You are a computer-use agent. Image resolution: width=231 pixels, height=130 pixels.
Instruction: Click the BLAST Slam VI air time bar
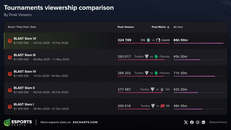coord(198,43)
